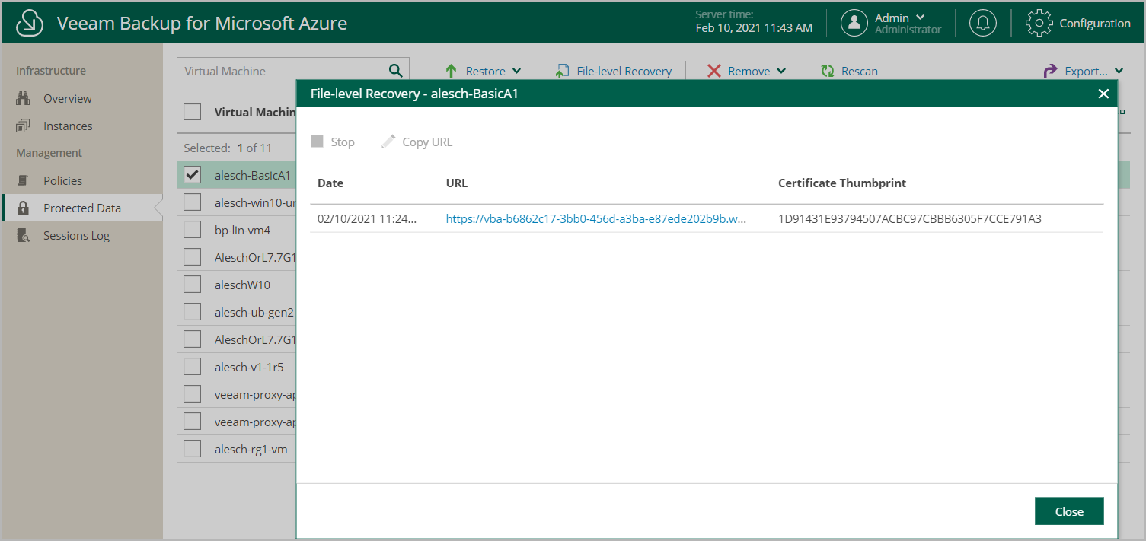Click the purple Export arrow icon
The width and height of the screenshot is (1146, 541).
coord(1050,71)
